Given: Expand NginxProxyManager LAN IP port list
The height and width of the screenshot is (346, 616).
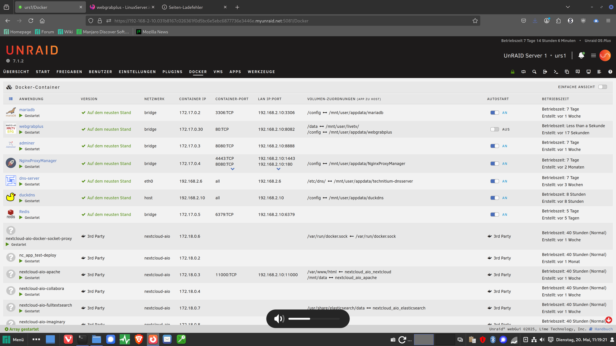Looking at the screenshot, I should 278,169.
